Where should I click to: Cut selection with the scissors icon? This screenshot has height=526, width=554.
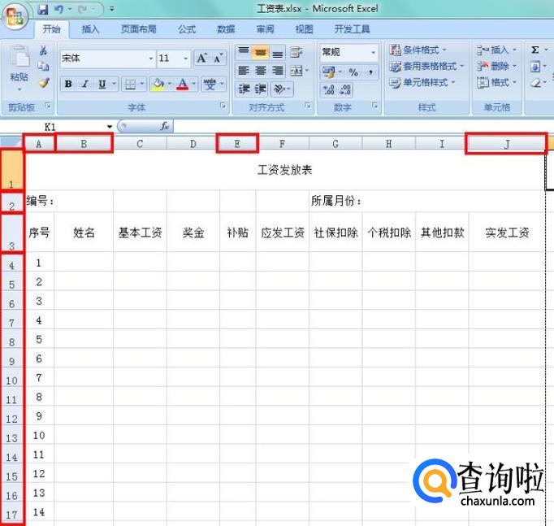43,50
